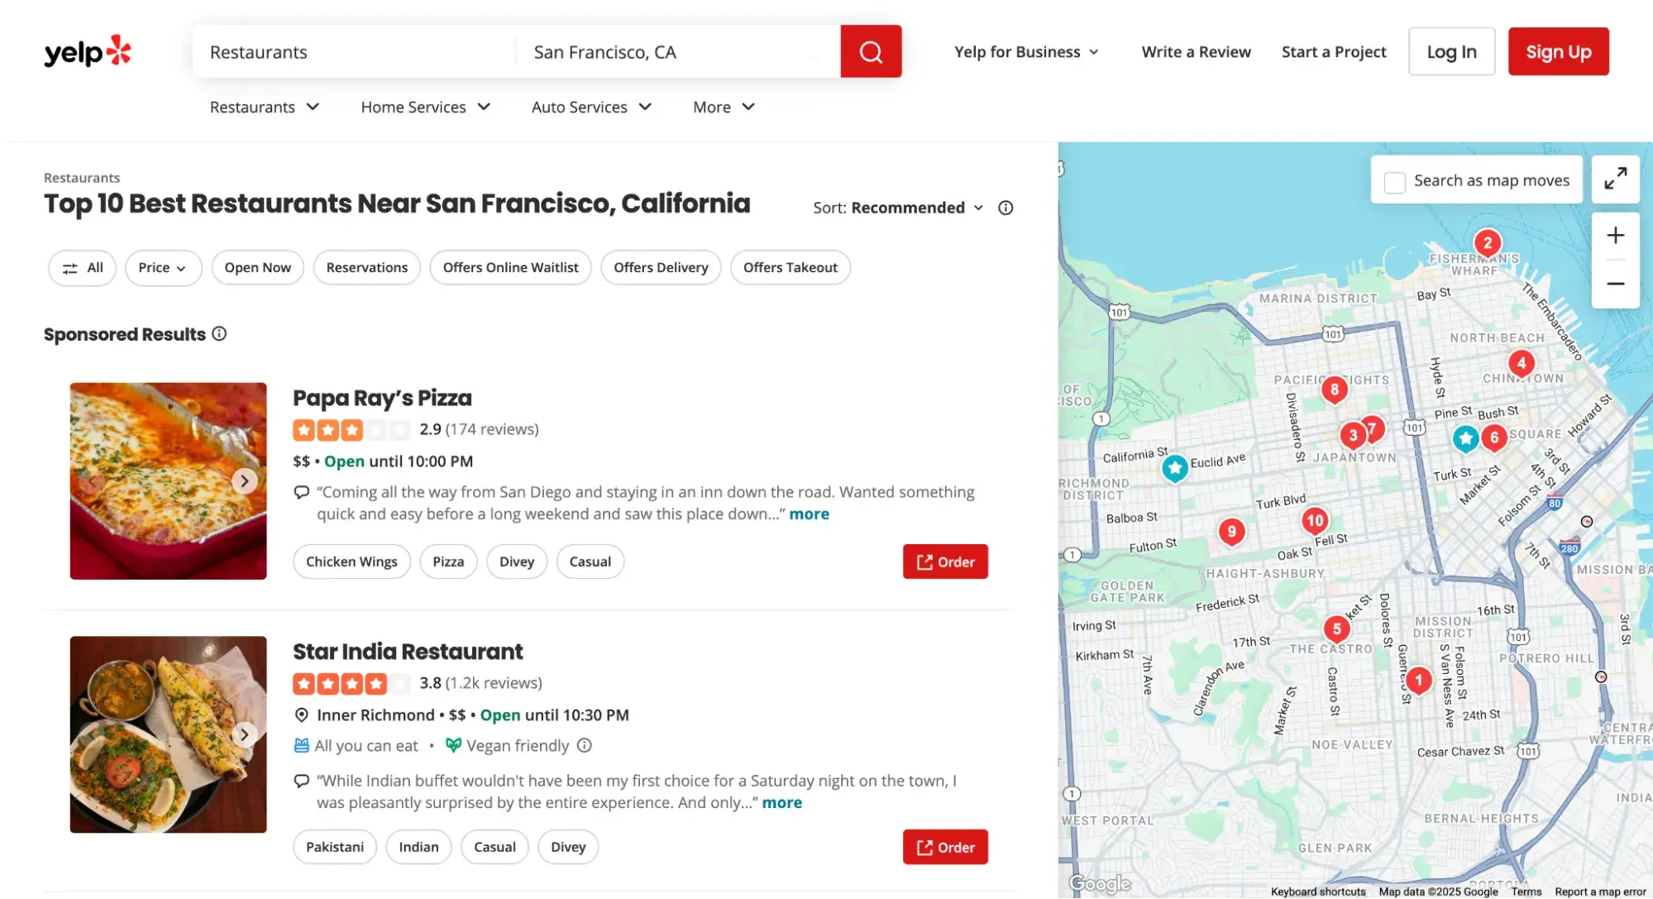Select map pin number 3

coord(1352,434)
